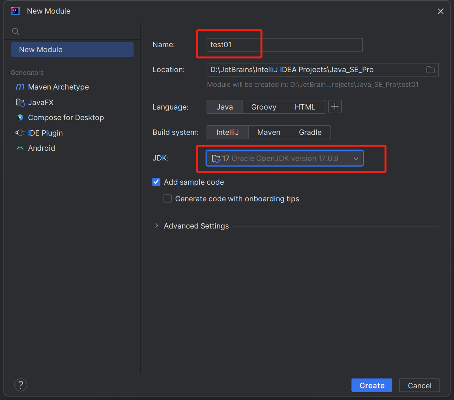Image resolution: width=454 pixels, height=400 pixels.
Task: Choose IntelliJ build system
Action: click(228, 132)
